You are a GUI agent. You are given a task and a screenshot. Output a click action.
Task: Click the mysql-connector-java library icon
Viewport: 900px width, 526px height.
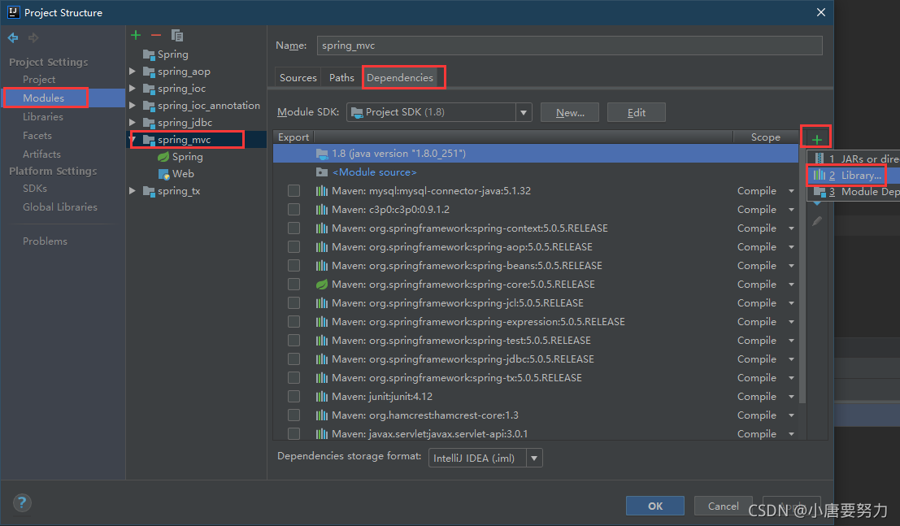click(x=322, y=191)
